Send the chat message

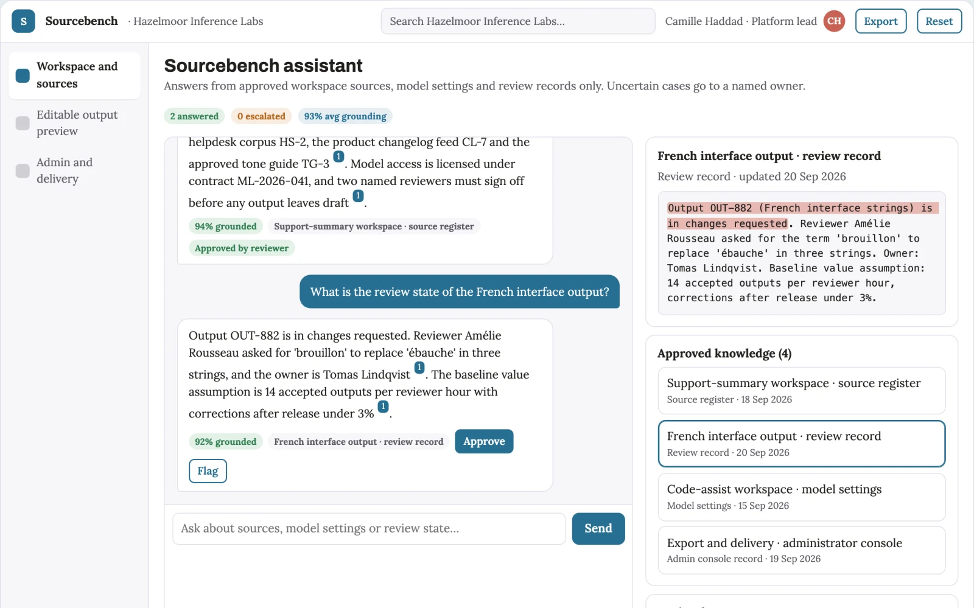(x=598, y=529)
